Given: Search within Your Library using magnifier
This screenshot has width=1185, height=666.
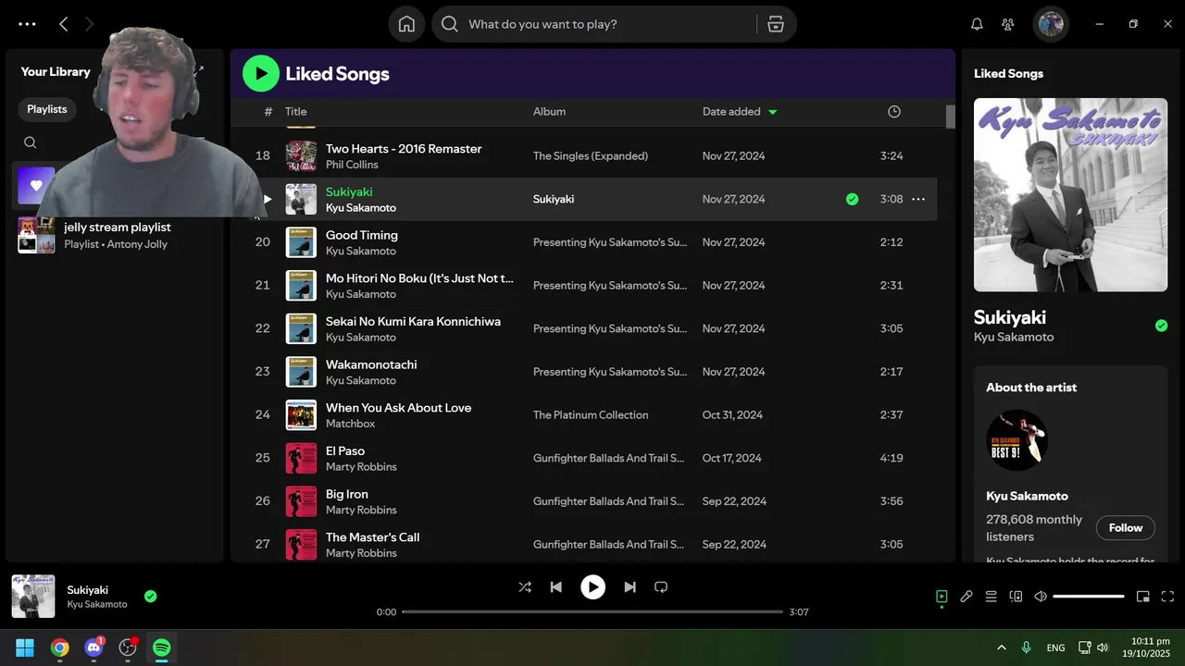Looking at the screenshot, I should 30,142.
